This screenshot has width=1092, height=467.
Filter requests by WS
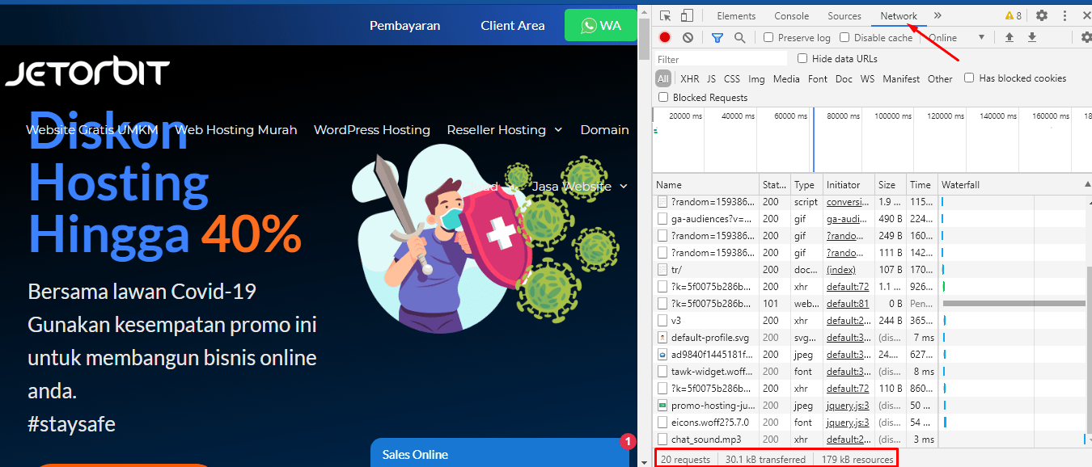867,78
